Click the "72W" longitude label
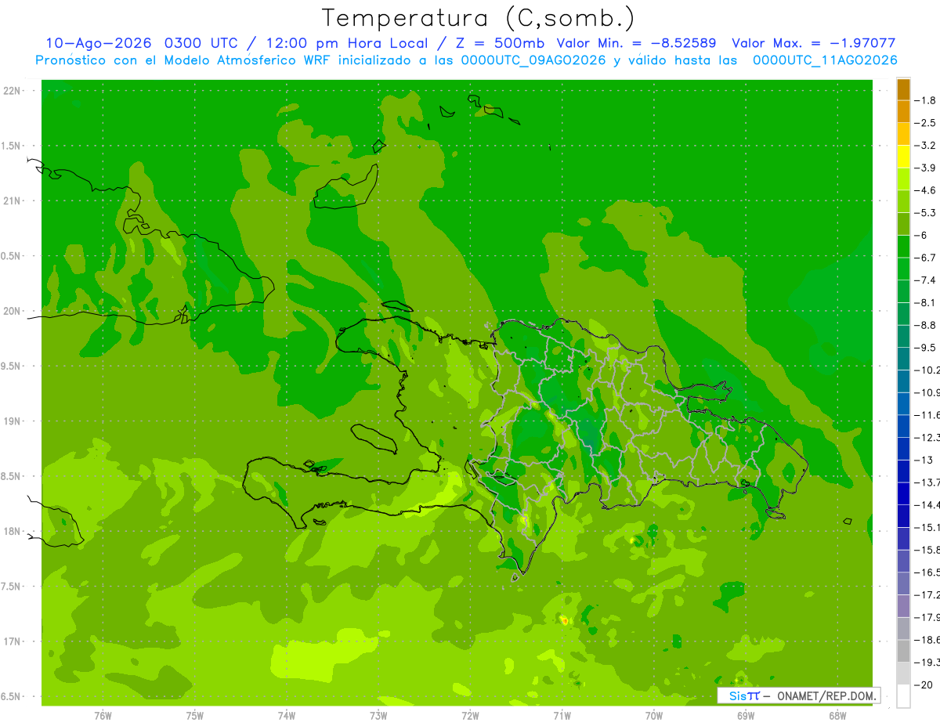Screen dimensions: 940x726 470,715
